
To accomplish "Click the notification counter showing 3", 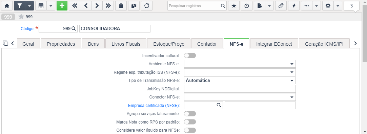I will tap(351, 6).
